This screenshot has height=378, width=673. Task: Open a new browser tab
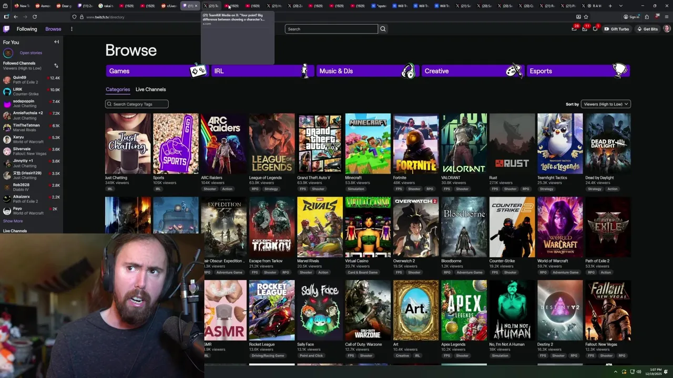click(x=610, y=6)
